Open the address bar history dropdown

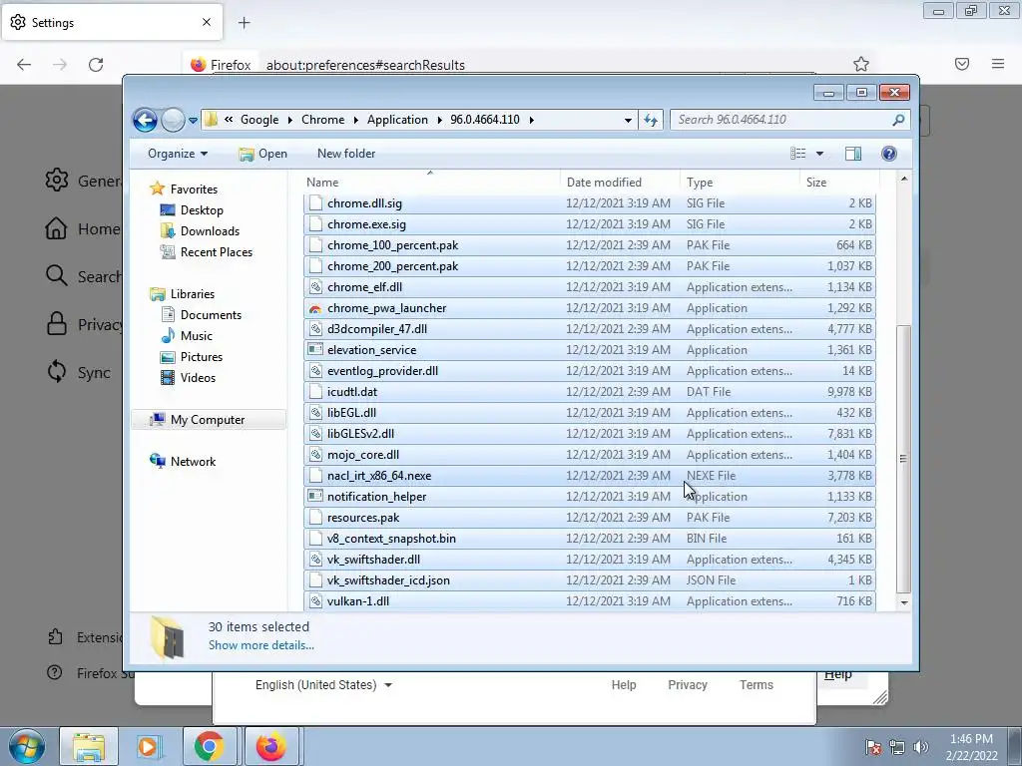pos(628,121)
